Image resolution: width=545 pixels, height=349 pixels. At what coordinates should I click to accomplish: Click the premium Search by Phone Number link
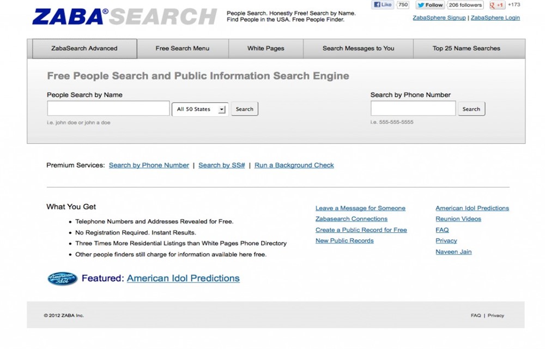point(149,165)
